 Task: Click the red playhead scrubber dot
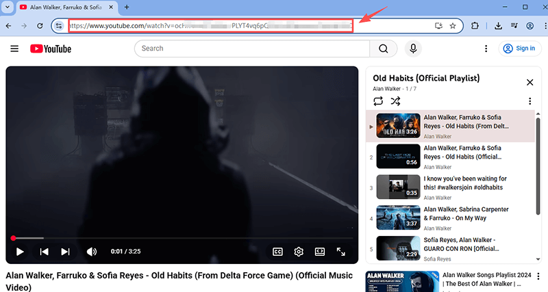tap(13, 238)
